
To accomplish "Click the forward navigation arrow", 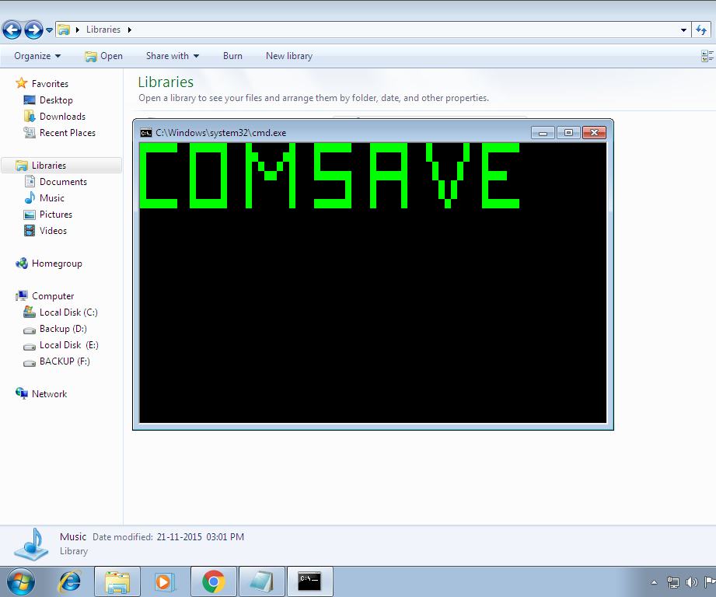I will 31,30.
